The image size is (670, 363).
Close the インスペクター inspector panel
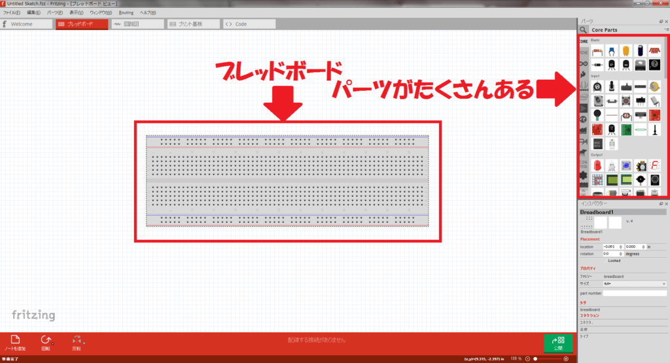coord(666,203)
